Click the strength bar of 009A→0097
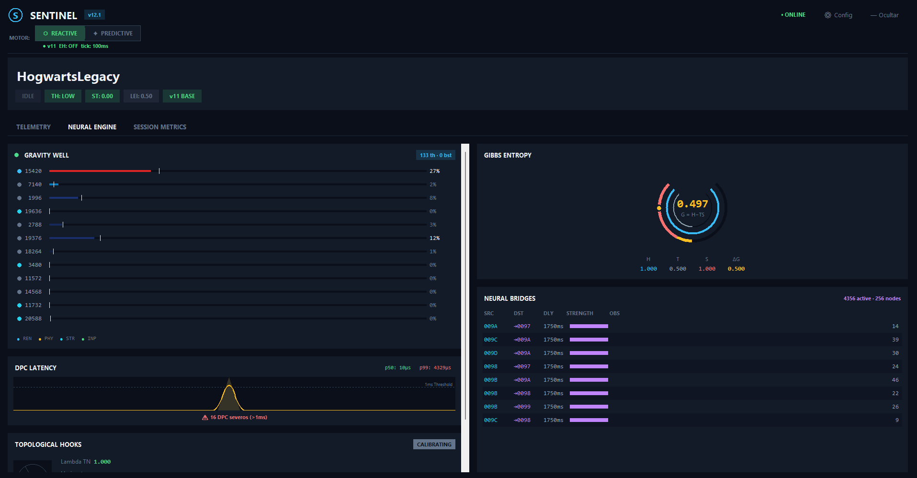 click(589, 326)
